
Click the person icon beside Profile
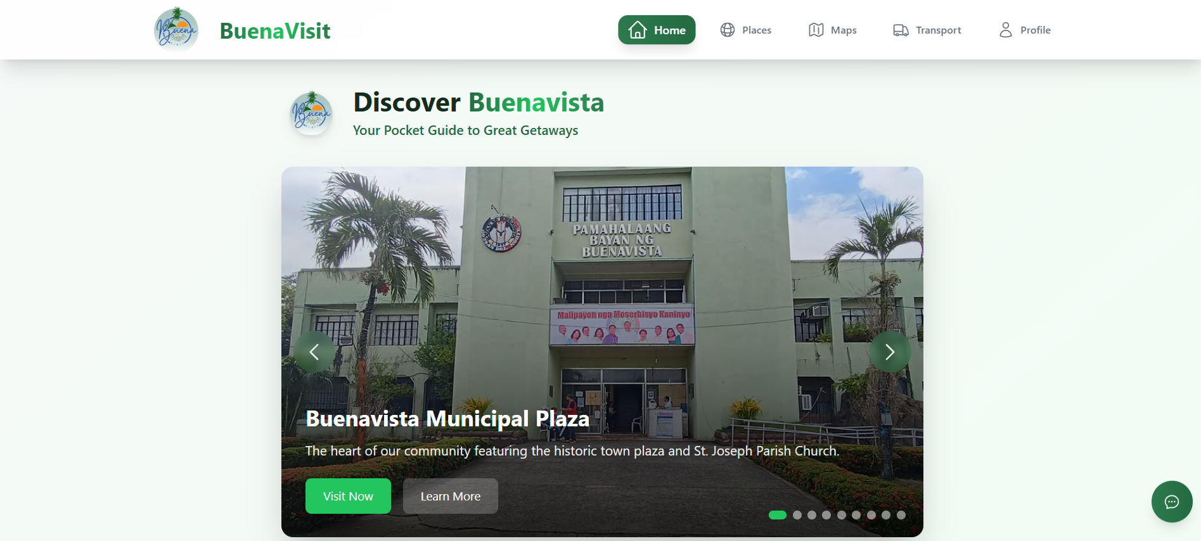1006,30
